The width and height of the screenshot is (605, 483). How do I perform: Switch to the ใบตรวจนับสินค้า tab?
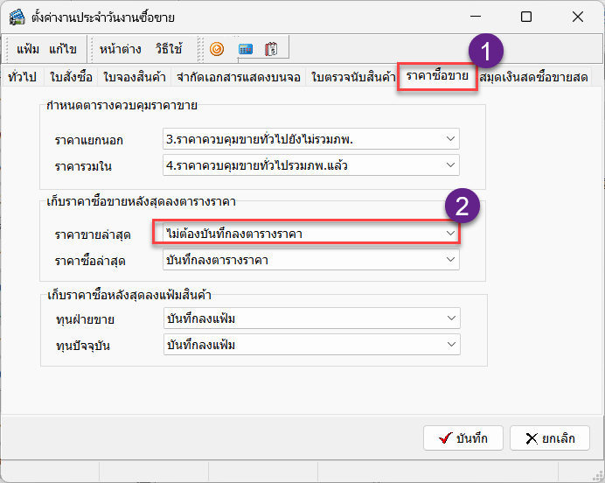tap(353, 77)
